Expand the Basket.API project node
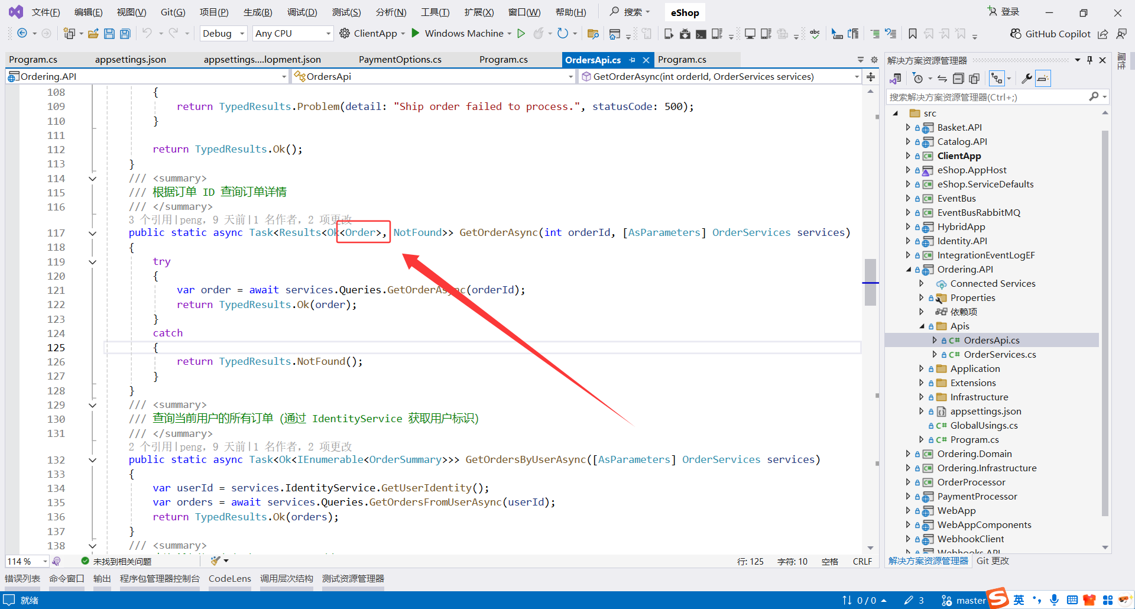 [909, 128]
